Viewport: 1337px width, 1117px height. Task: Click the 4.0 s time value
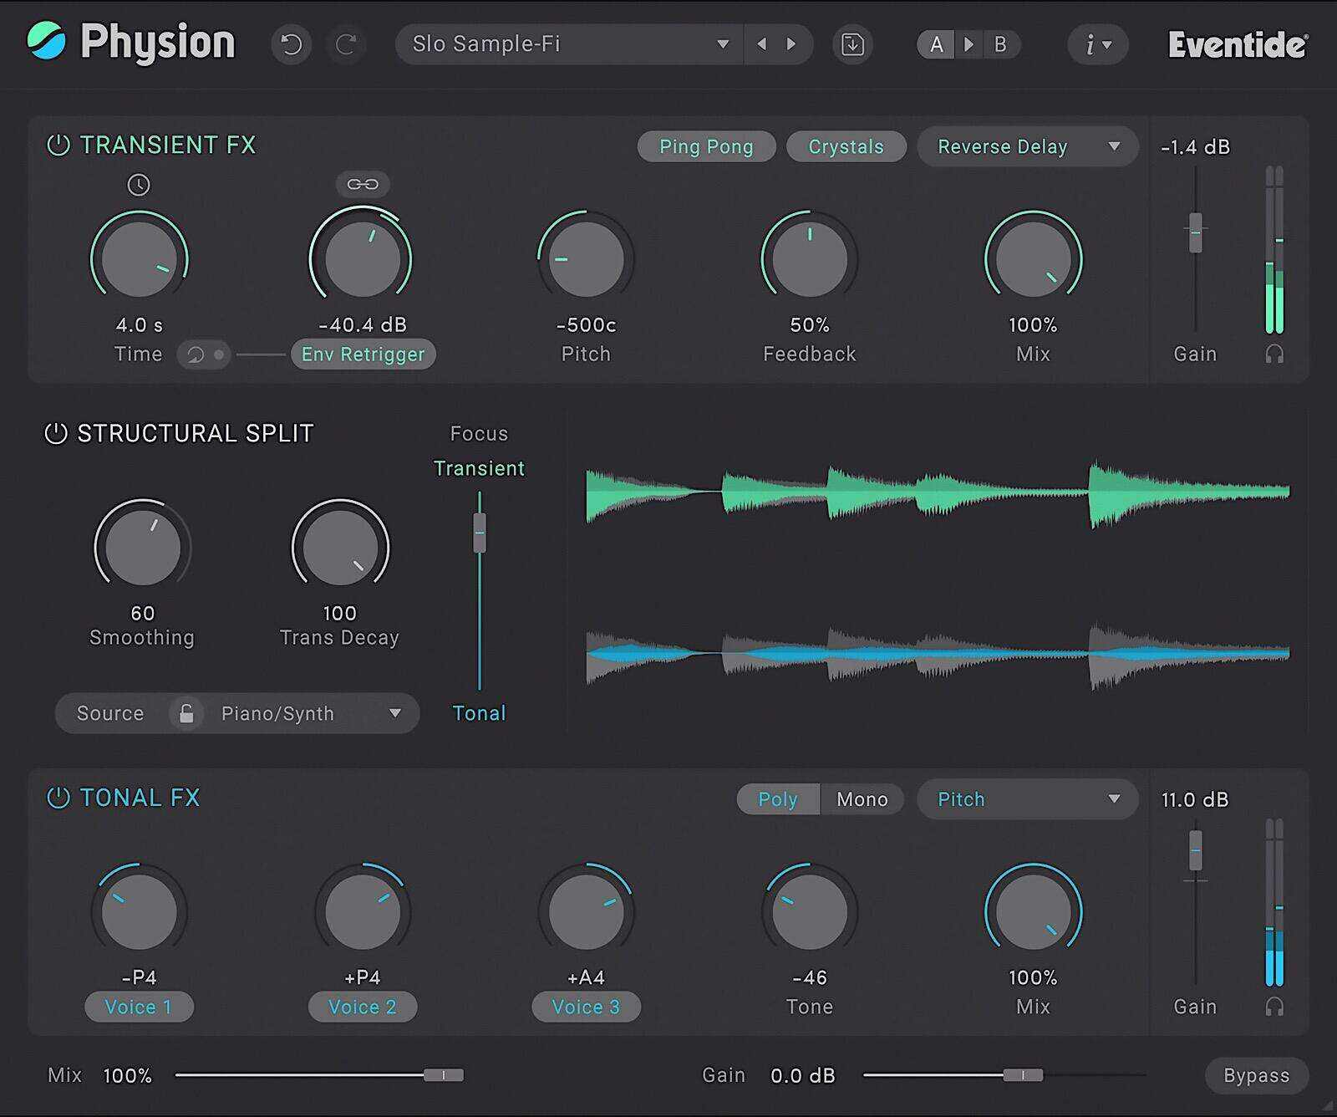coord(139,324)
